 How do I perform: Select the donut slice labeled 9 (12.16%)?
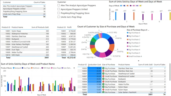point(106,36)
